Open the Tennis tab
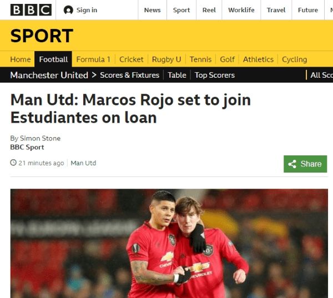 (200, 59)
